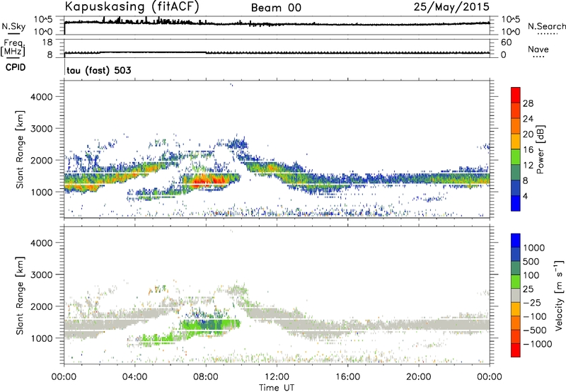Click the 08:00 time axis tick label
Viewport: 566px width, 392px height.
tap(206, 377)
